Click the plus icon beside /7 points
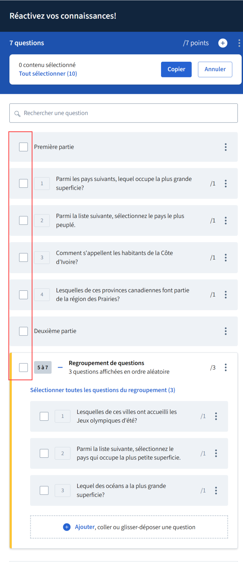The height and width of the screenshot is (562, 243). [x=223, y=43]
